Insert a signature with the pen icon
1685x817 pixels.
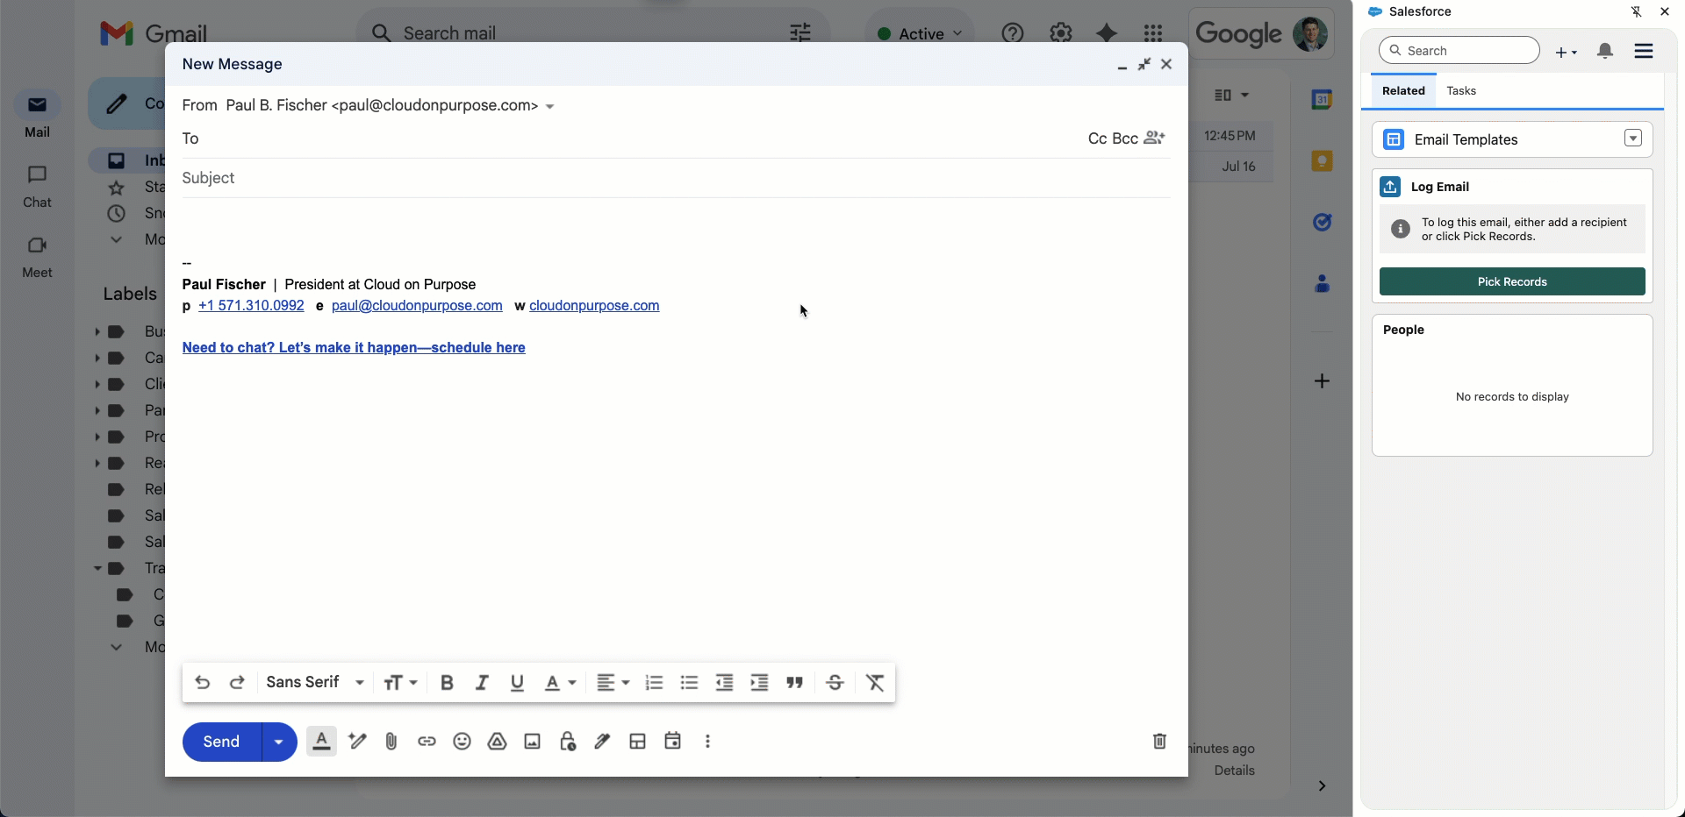(602, 742)
